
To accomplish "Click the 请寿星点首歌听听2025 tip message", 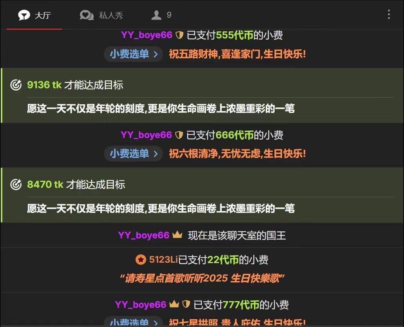I will click(x=202, y=278).
